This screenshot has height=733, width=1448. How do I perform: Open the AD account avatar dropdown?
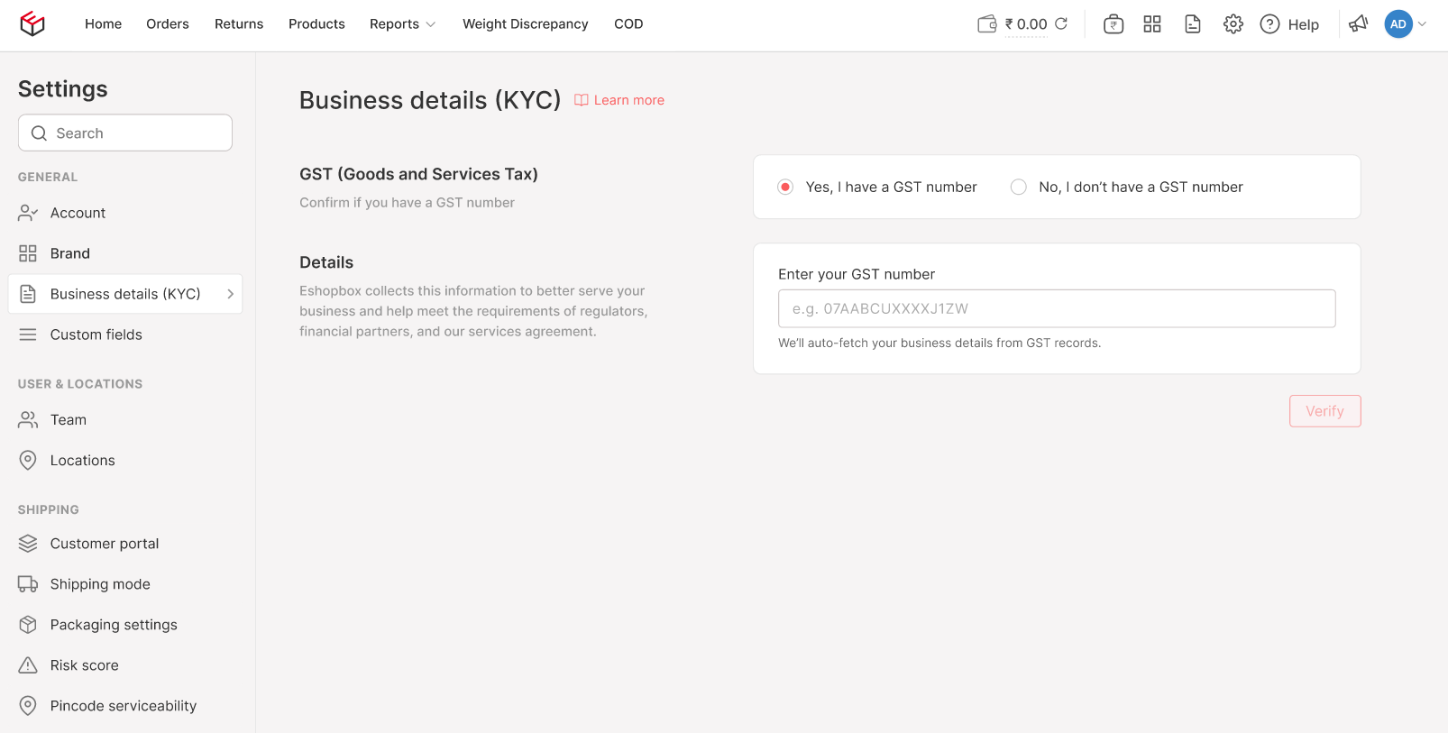click(1405, 24)
